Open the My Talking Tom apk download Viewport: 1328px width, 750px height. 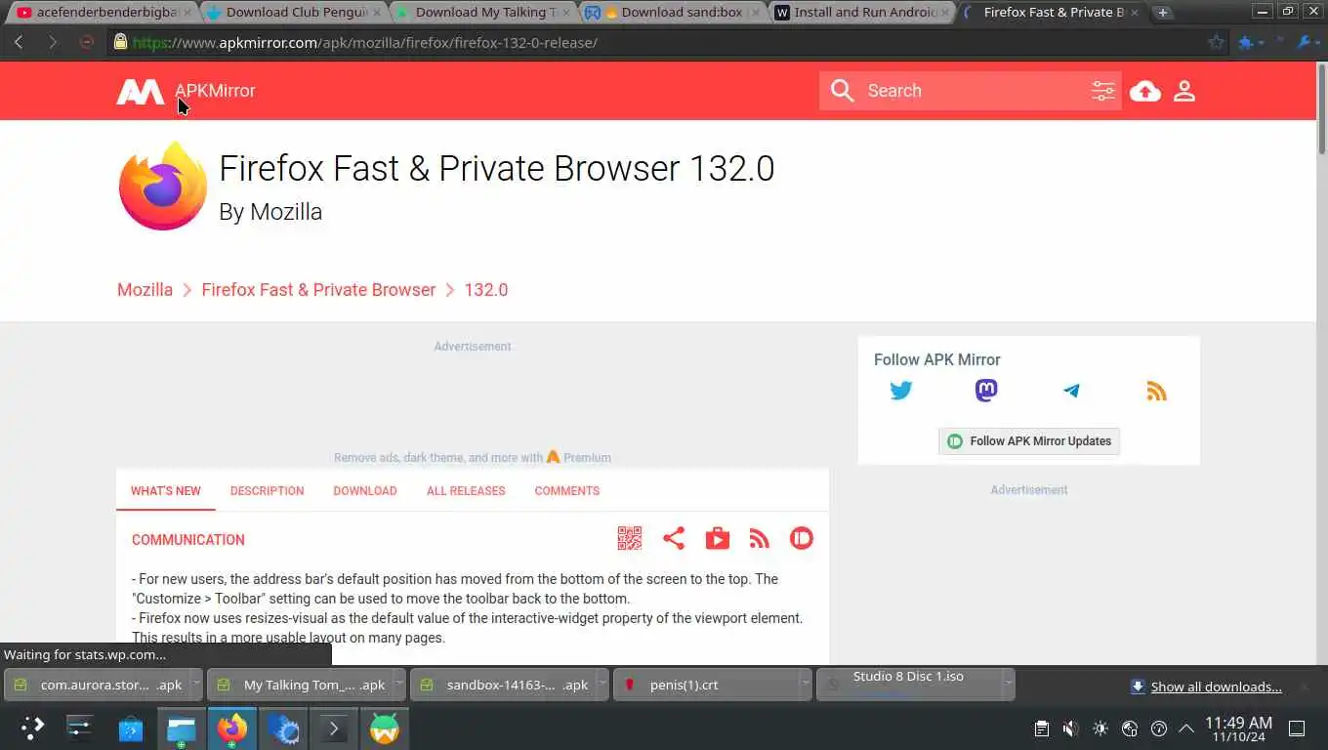(x=299, y=685)
